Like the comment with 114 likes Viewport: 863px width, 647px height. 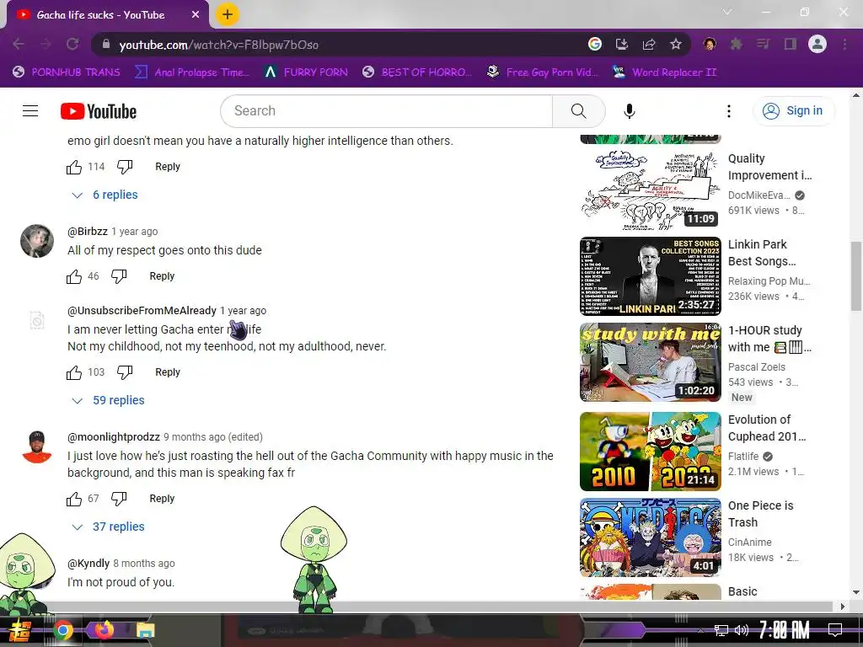(x=74, y=167)
